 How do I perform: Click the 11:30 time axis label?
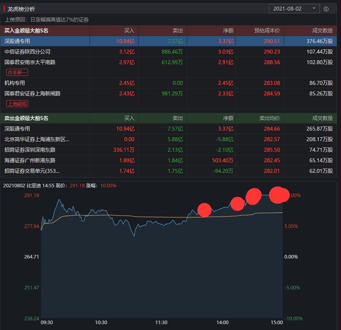[x=161, y=323]
